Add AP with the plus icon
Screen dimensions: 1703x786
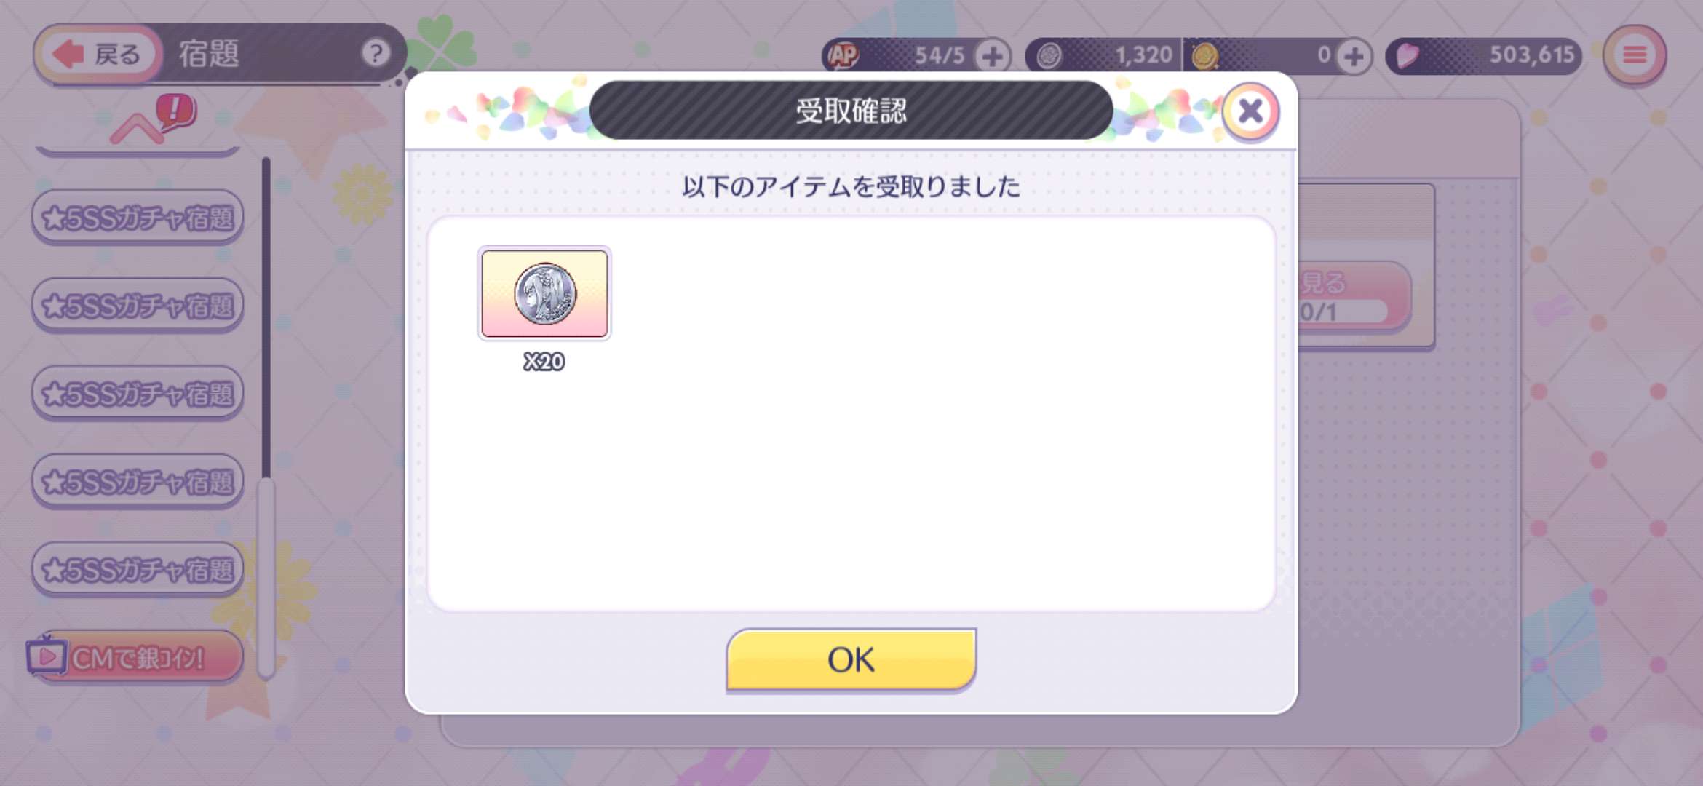992,56
